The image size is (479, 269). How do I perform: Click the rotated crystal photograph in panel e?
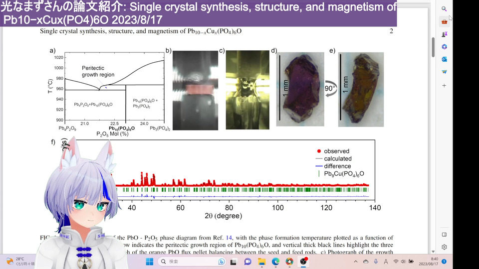click(361, 89)
